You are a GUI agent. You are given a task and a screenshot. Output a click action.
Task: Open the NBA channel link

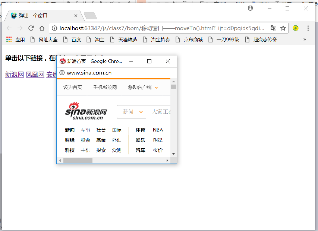tap(158, 130)
